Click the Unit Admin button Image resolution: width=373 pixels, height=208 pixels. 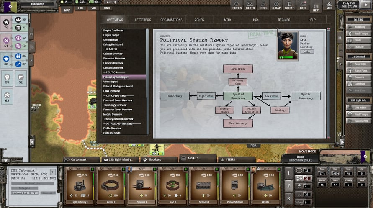pyautogui.click(x=358, y=108)
